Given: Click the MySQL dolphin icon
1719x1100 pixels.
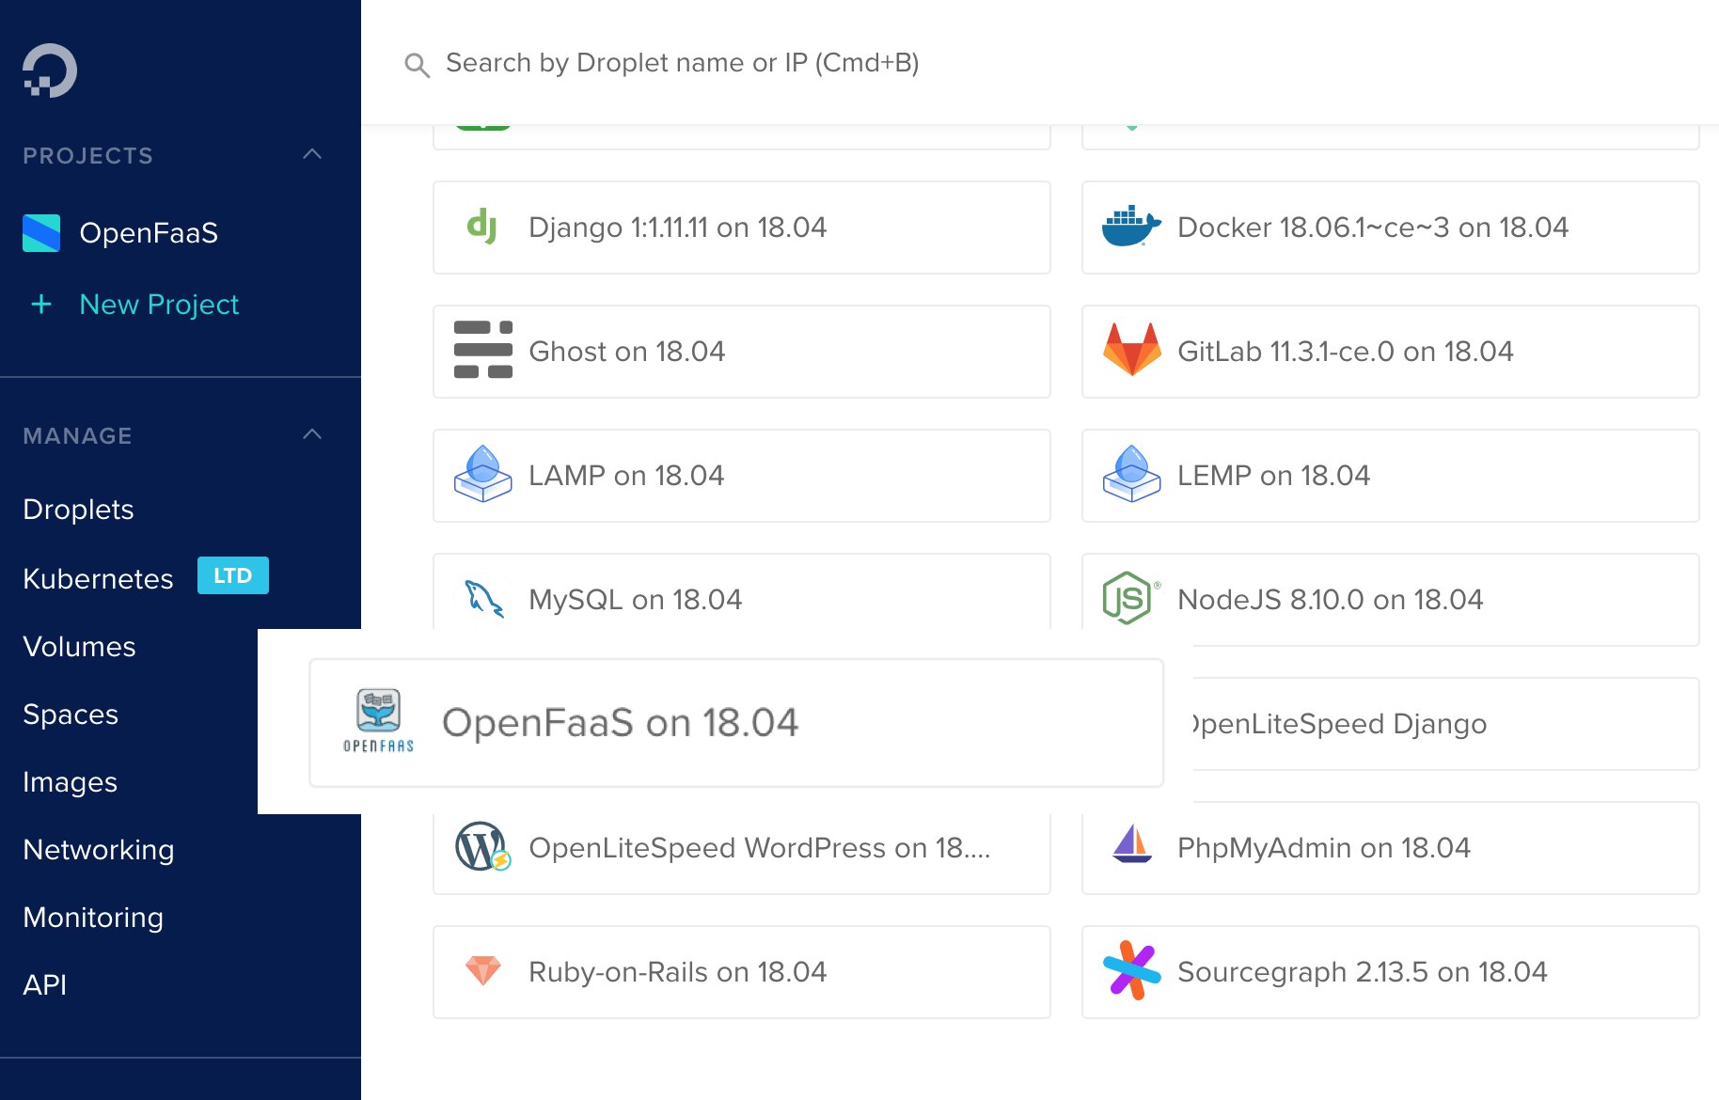Looking at the screenshot, I should tap(484, 599).
